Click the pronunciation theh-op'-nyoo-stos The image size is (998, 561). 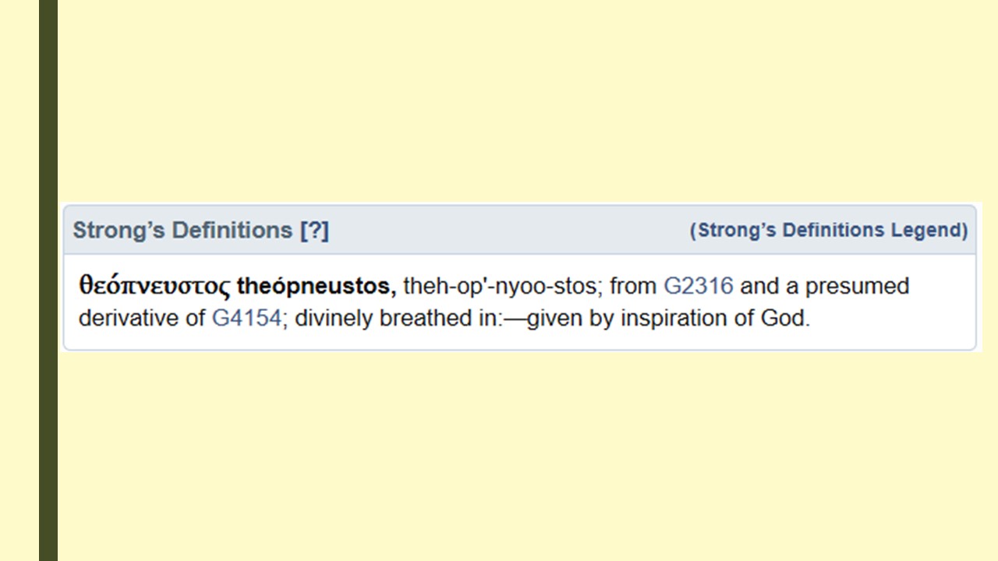point(500,286)
